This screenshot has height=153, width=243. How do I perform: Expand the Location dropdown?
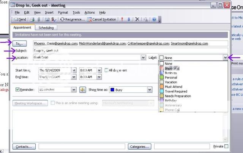tap(143, 58)
